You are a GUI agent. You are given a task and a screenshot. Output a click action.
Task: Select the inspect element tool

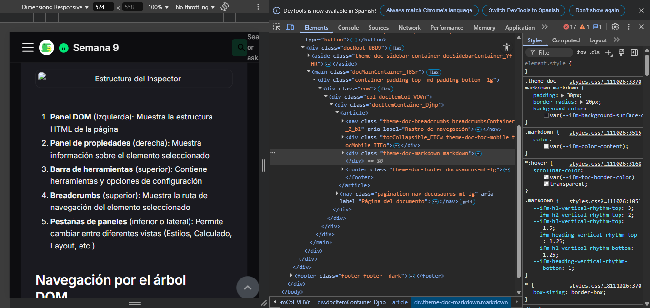(277, 27)
